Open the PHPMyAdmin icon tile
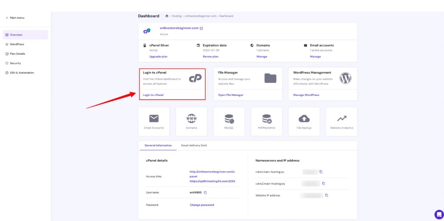 click(x=267, y=121)
